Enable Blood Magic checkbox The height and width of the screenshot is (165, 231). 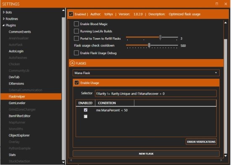pos(76,24)
